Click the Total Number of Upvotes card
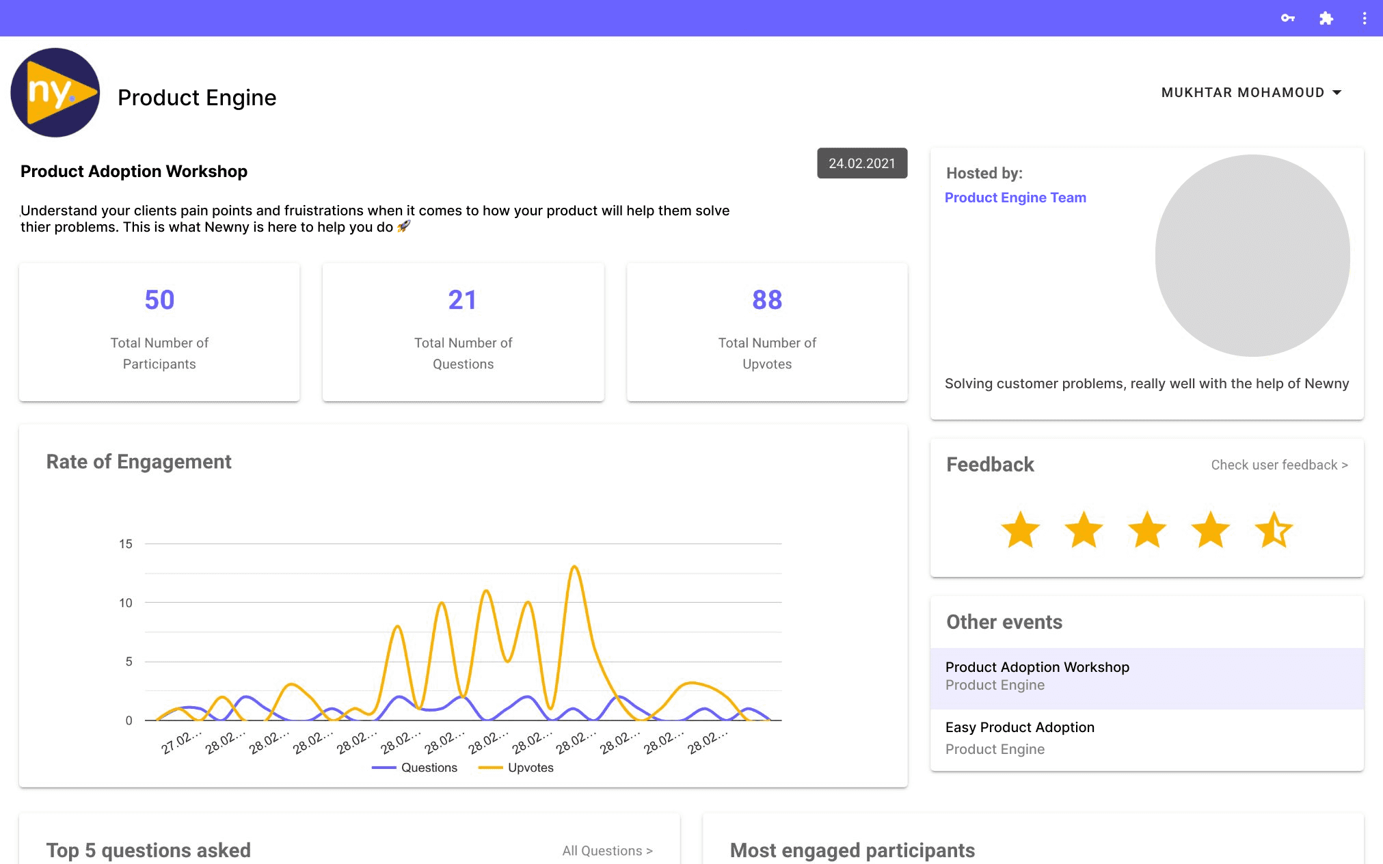This screenshot has height=864, width=1383. tap(767, 332)
